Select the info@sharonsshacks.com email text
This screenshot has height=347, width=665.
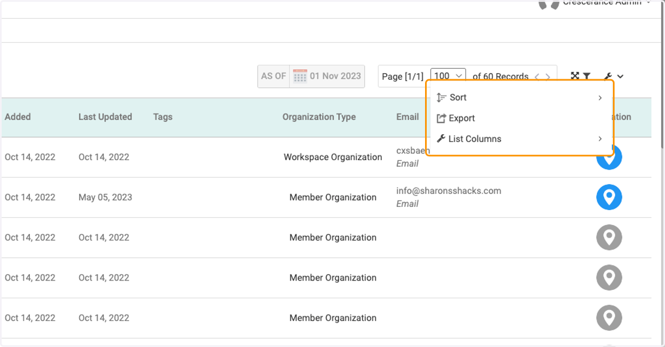click(448, 191)
